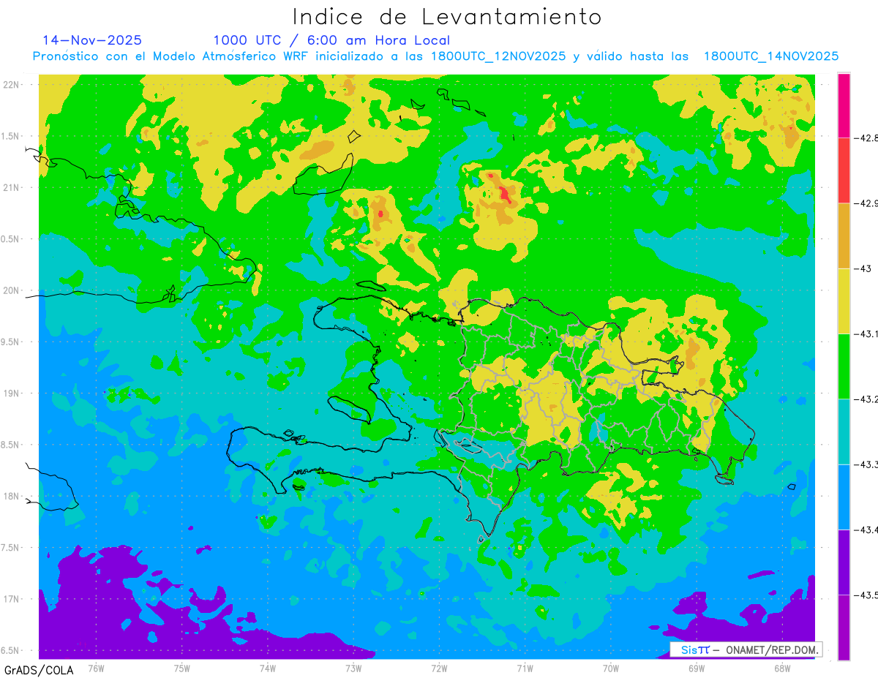Click the "74W" longitude label
Viewport: 878px width, 678px height.
pyautogui.click(x=268, y=668)
